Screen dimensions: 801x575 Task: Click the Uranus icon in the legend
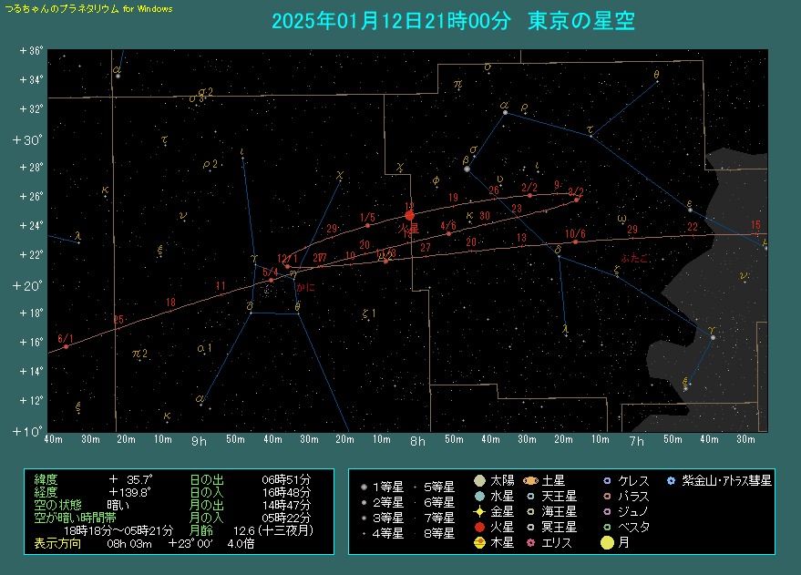point(531,497)
